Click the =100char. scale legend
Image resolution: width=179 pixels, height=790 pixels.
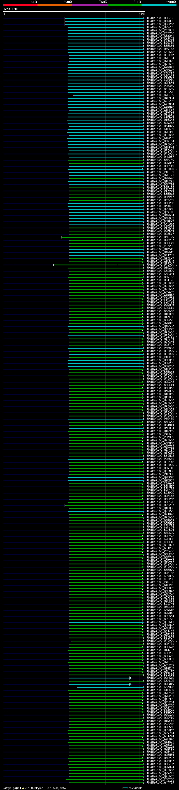tap(133, 787)
